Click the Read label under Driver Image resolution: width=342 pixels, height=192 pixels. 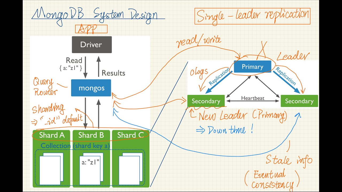(x=74, y=61)
